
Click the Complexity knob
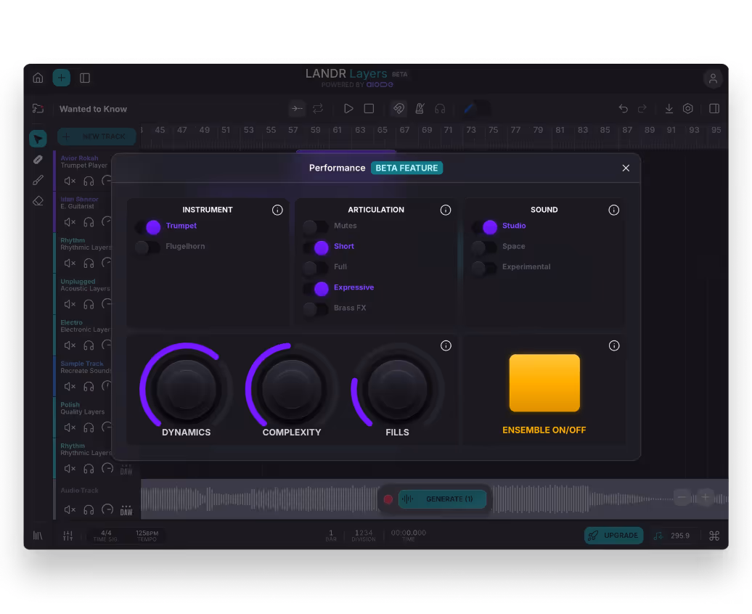coord(292,389)
